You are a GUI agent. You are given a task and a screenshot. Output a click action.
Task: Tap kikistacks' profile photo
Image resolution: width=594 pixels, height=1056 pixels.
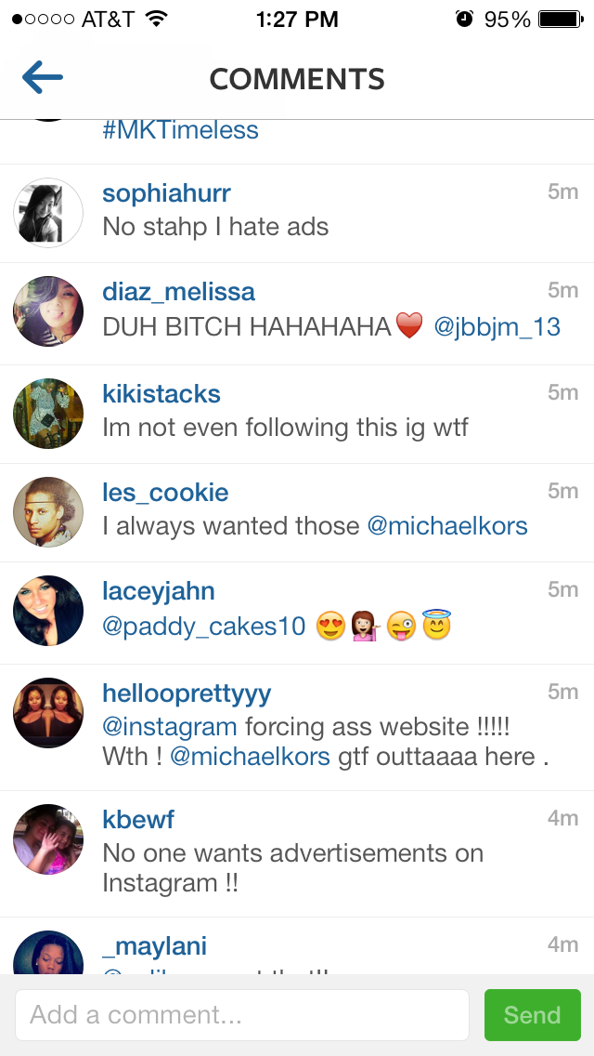click(48, 414)
